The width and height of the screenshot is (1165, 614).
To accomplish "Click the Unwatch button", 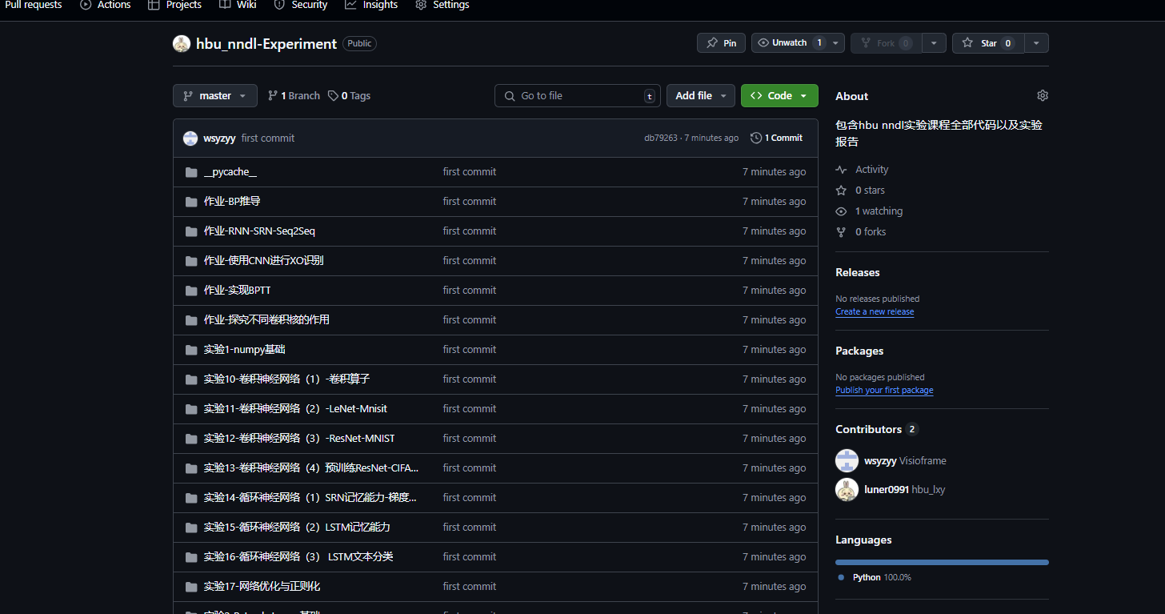I will click(789, 43).
